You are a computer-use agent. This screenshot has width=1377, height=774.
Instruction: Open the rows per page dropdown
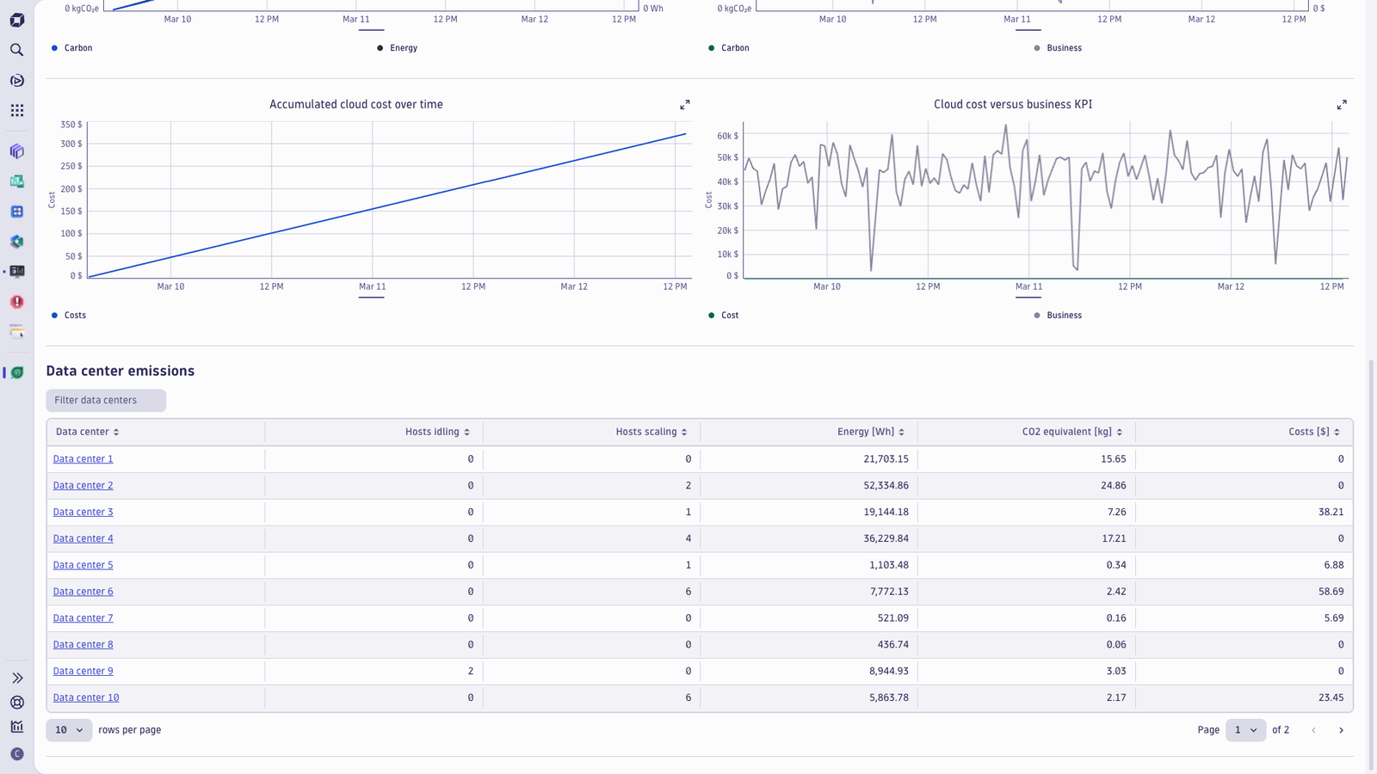(x=69, y=730)
